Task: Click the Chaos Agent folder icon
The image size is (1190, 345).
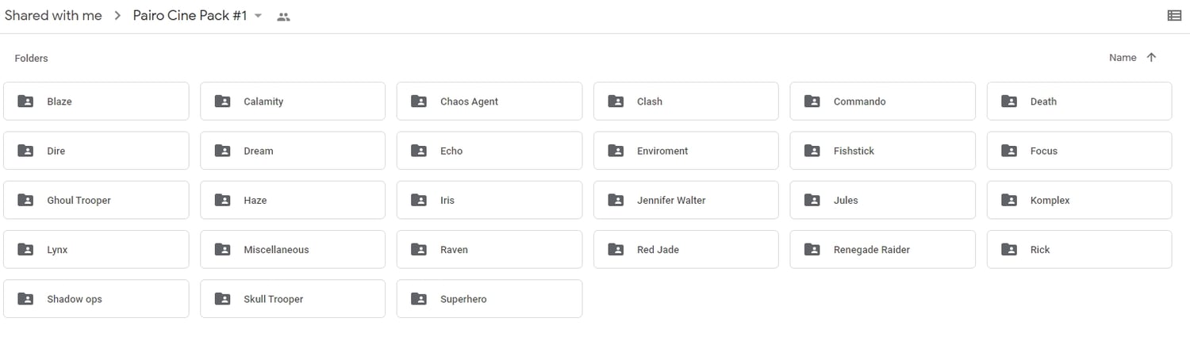Action: pos(419,102)
